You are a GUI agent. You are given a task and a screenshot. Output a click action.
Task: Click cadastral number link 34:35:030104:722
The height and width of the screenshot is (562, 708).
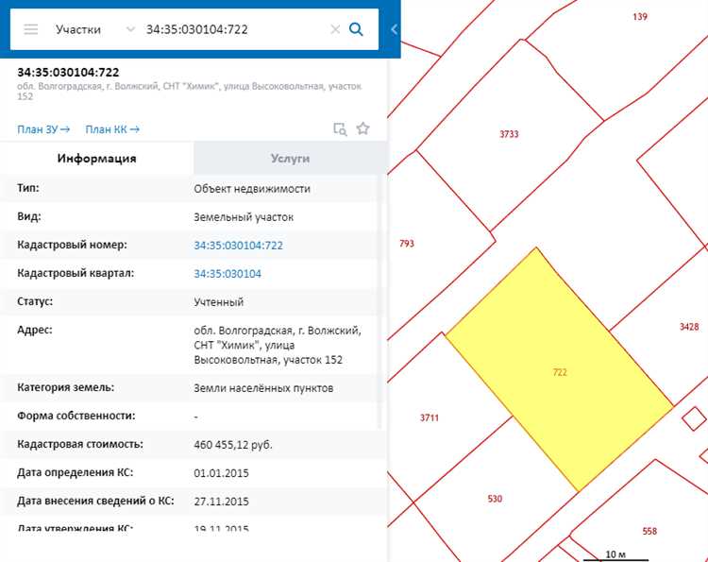pos(238,246)
